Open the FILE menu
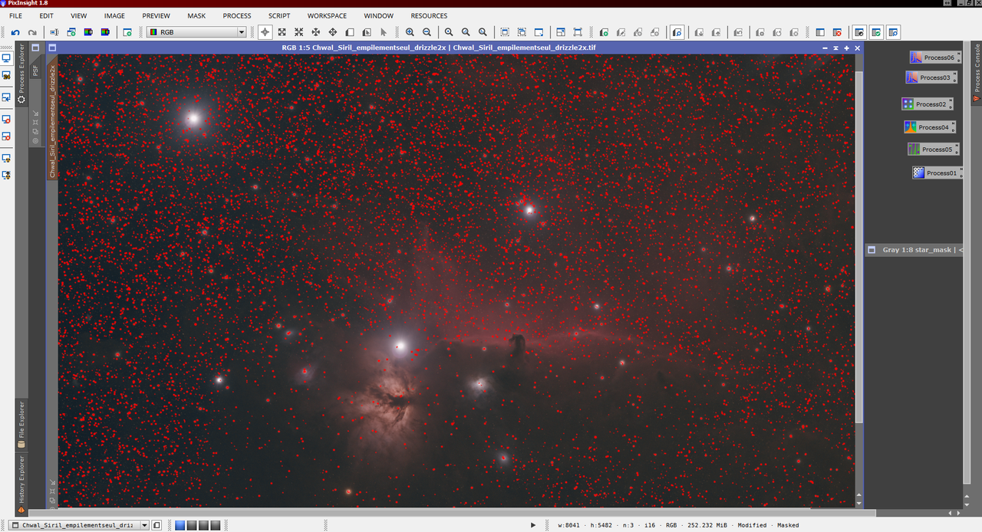982x532 pixels. point(15,15)
